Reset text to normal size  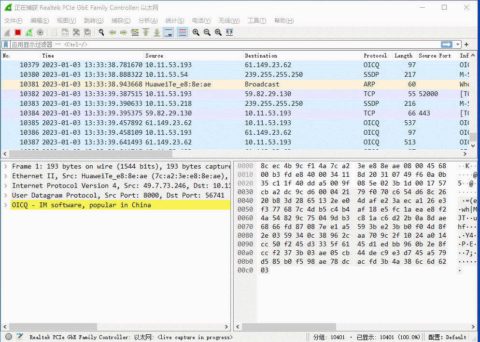click(218, 32)
